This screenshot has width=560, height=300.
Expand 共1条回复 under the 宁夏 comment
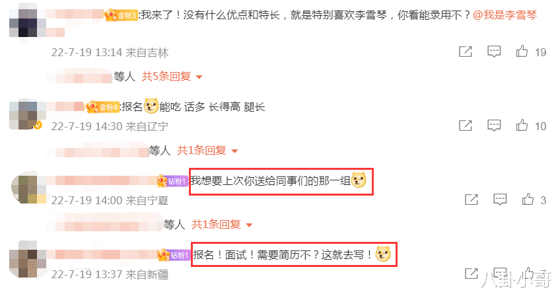click(x=222, y=224)
